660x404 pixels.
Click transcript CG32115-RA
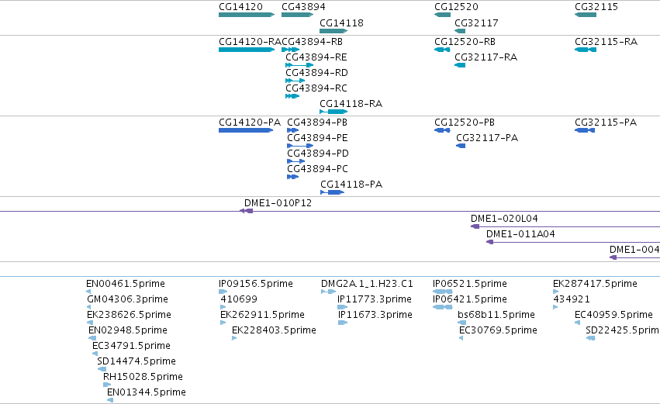point(586,50)
